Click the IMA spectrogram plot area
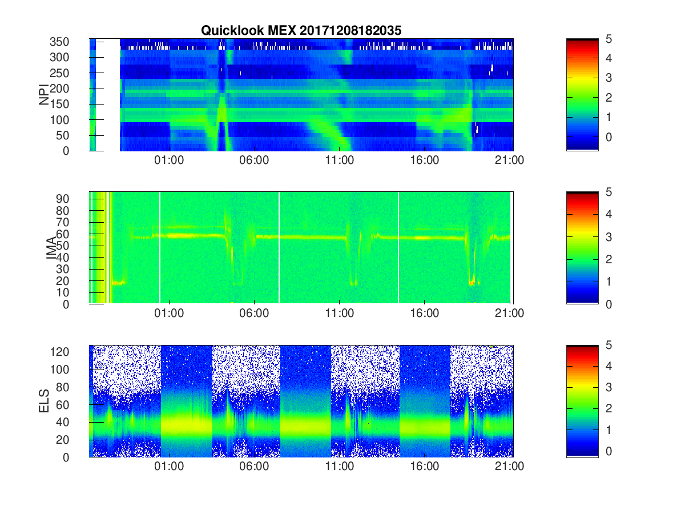The height and width of the screenshot is (514, 685). (x=301, y=248)
